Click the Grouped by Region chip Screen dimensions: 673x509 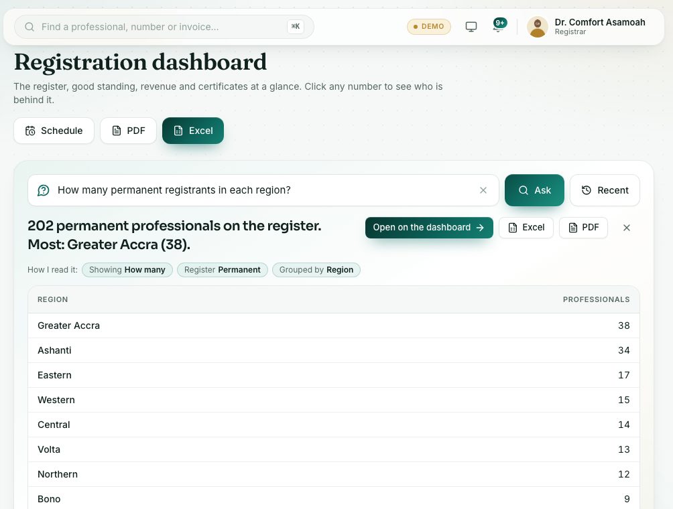[x=316, y=270]
